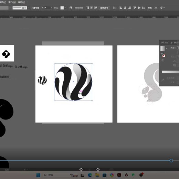Open WeChat from taskbar

pos(134,175)
